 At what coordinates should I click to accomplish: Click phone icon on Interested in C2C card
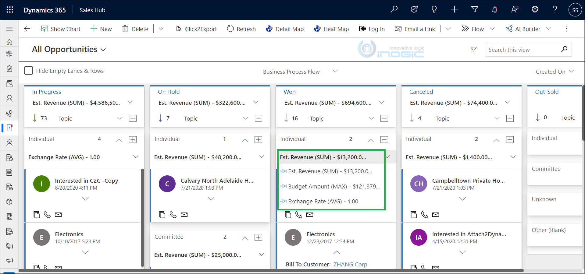pyautogui.click(x=47, y=215)
